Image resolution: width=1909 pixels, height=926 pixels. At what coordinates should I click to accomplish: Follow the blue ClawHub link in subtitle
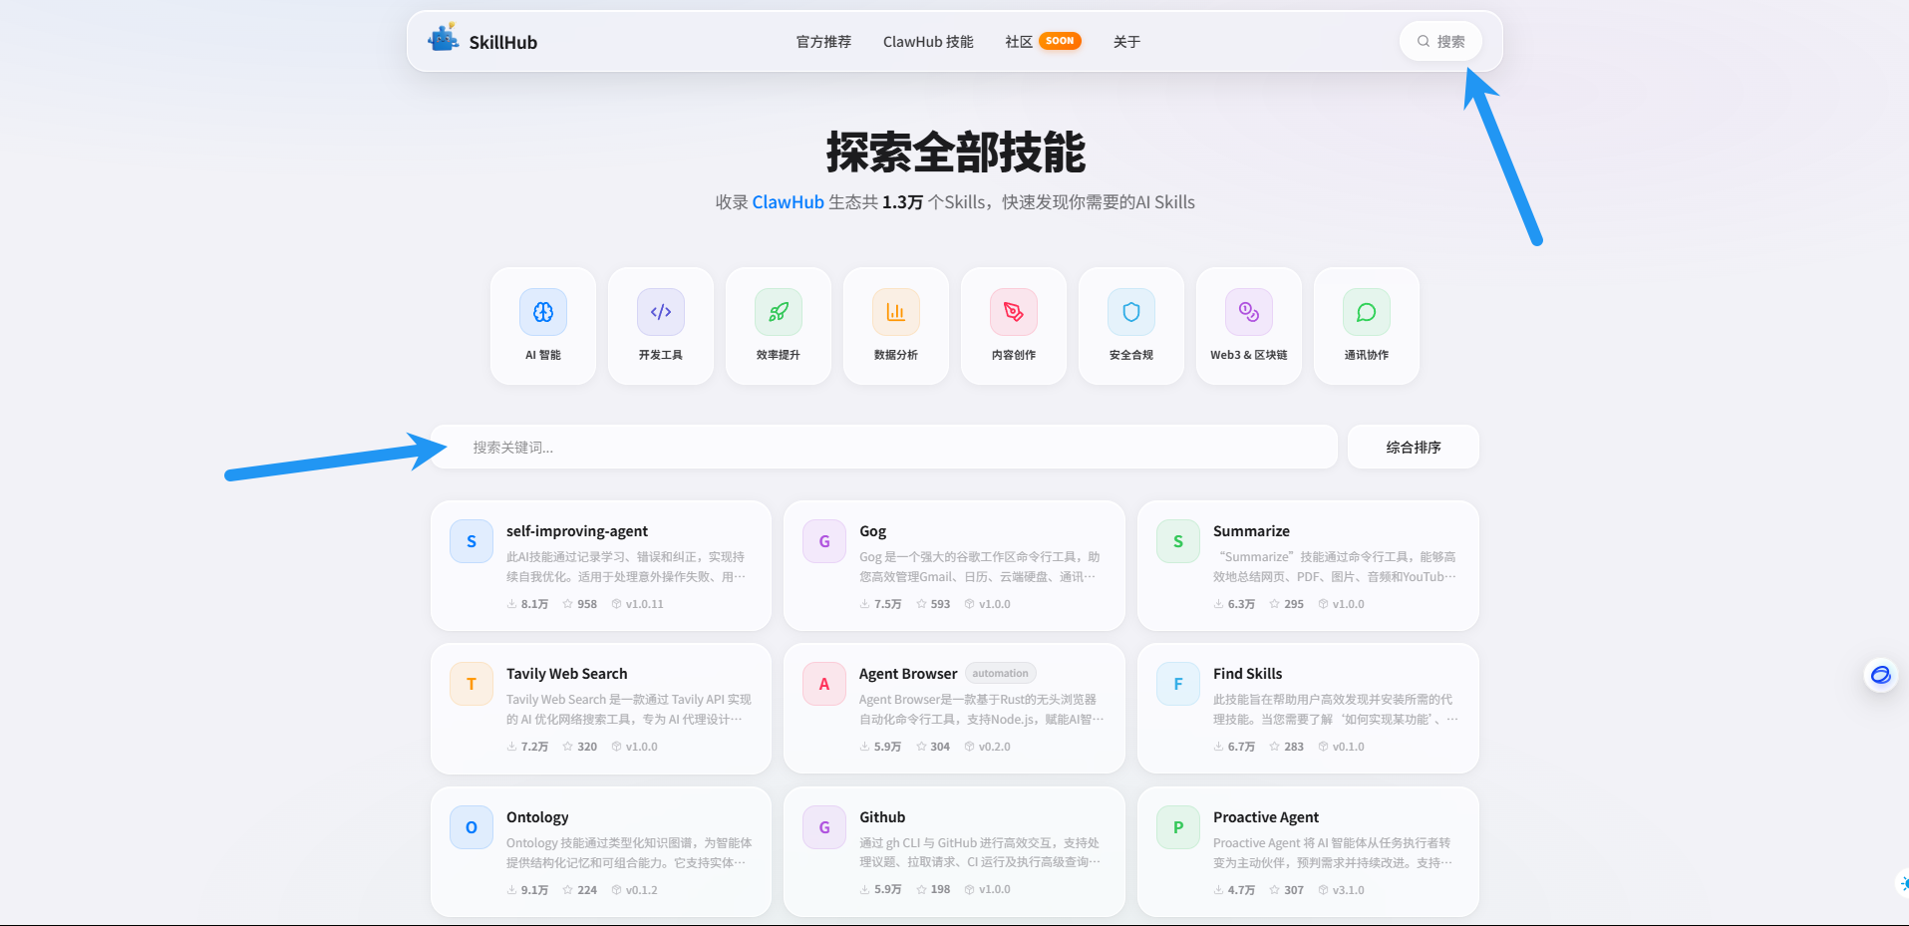pos(788,202)
